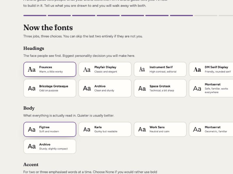Pick Instrument Serif heading font
Screen dimensions: 233x174
pos(160,69)
